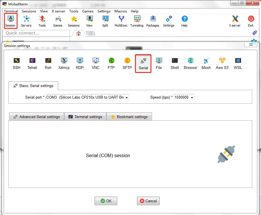Open the Packages toolbar icon

coord(153,21)
